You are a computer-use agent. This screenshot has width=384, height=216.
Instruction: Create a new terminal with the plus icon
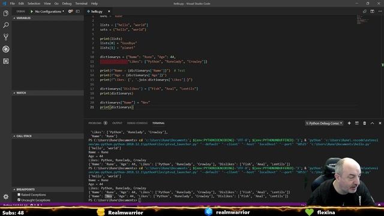(349, 123)
